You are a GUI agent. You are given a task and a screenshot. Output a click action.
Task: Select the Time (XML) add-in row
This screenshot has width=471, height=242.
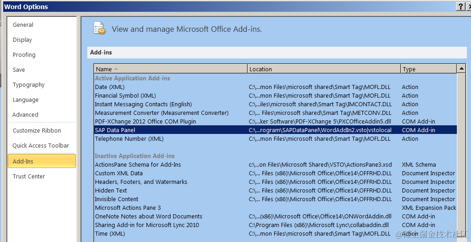point(276,234)
